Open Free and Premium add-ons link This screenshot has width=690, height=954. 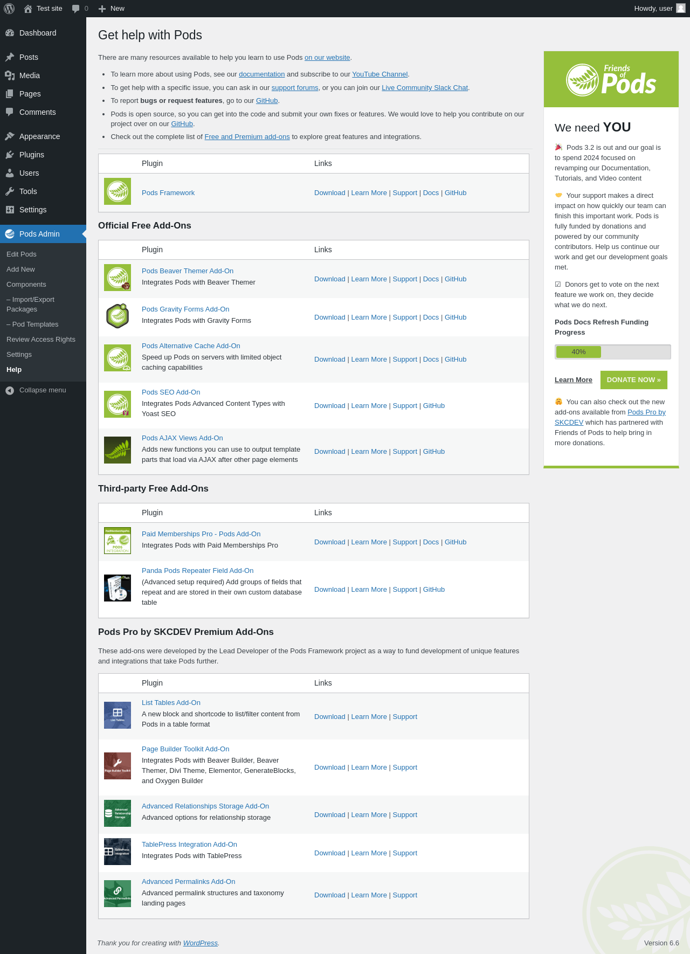[x=247, y=137]
